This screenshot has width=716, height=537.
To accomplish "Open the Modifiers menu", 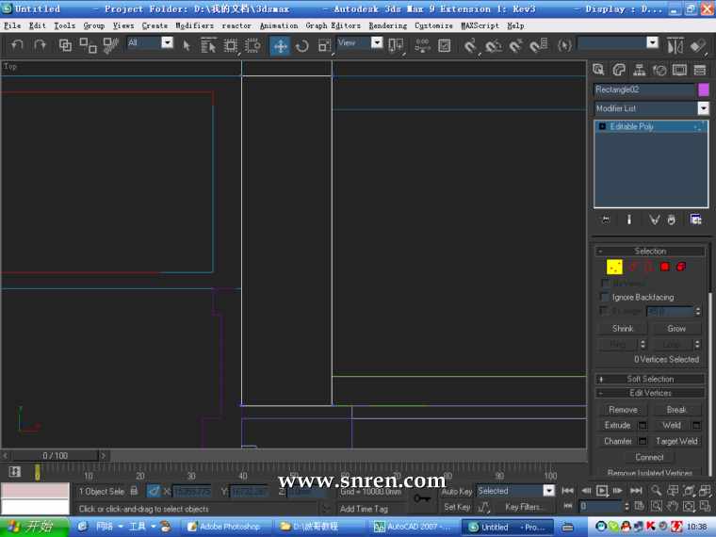I will tap(194, 25).
